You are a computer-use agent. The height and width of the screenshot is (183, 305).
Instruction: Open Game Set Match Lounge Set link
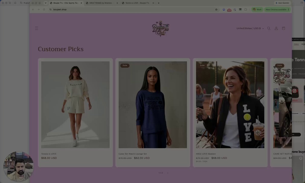coord(132,154)
